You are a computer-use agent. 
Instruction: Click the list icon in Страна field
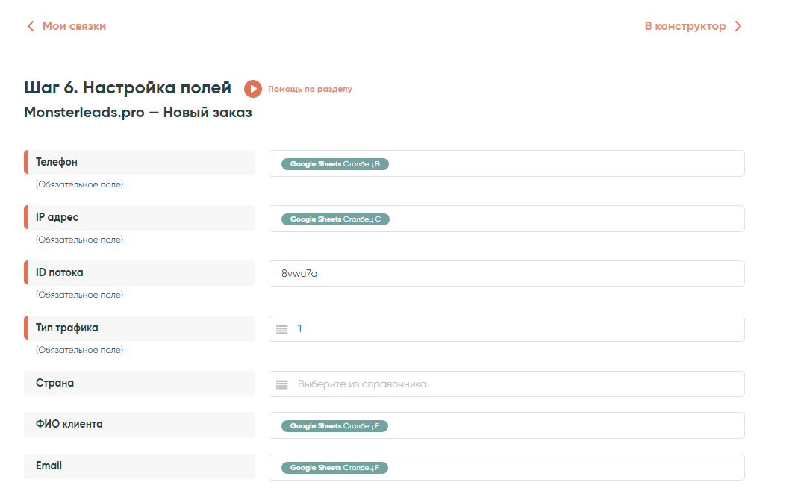pyautogui.click(x=281, y=384)
